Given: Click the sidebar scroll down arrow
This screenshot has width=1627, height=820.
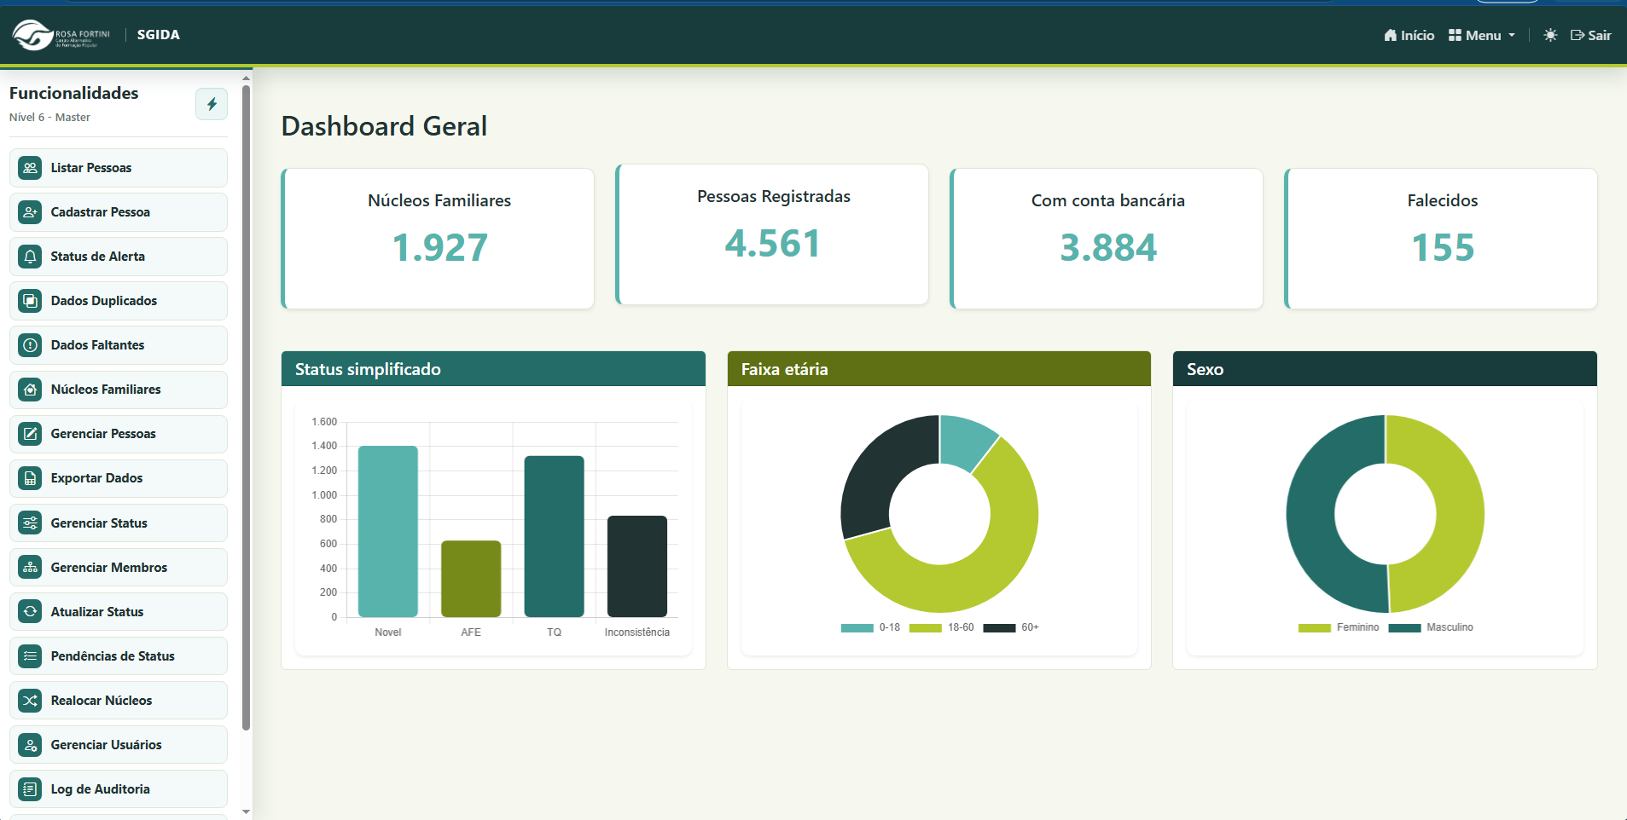Looking at the screenshot, I should point(247,811).
